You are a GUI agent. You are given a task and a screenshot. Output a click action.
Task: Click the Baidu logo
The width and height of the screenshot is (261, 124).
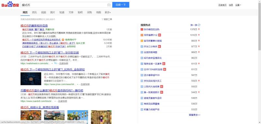pos(10,5)
